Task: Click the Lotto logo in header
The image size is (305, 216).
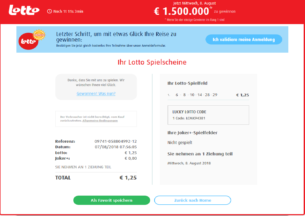Action: (x=24, y=10)
